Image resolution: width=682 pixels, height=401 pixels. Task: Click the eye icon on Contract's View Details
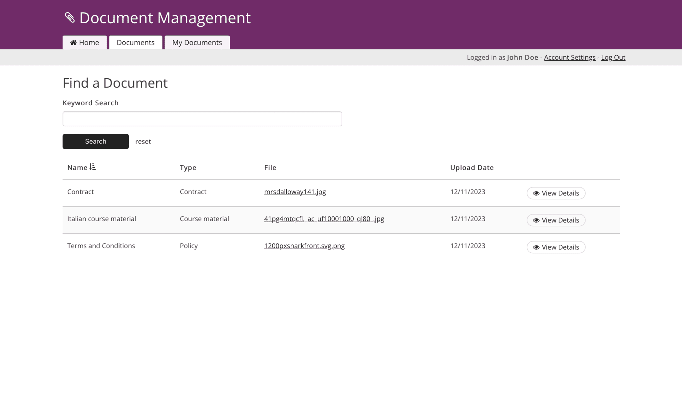coord(536,193)
